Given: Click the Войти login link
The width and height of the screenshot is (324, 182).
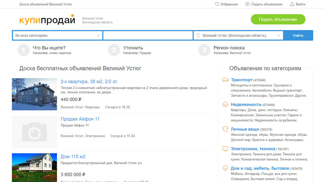Looking at the screenshot, I should pyautogui.click(x=301, y=4).
